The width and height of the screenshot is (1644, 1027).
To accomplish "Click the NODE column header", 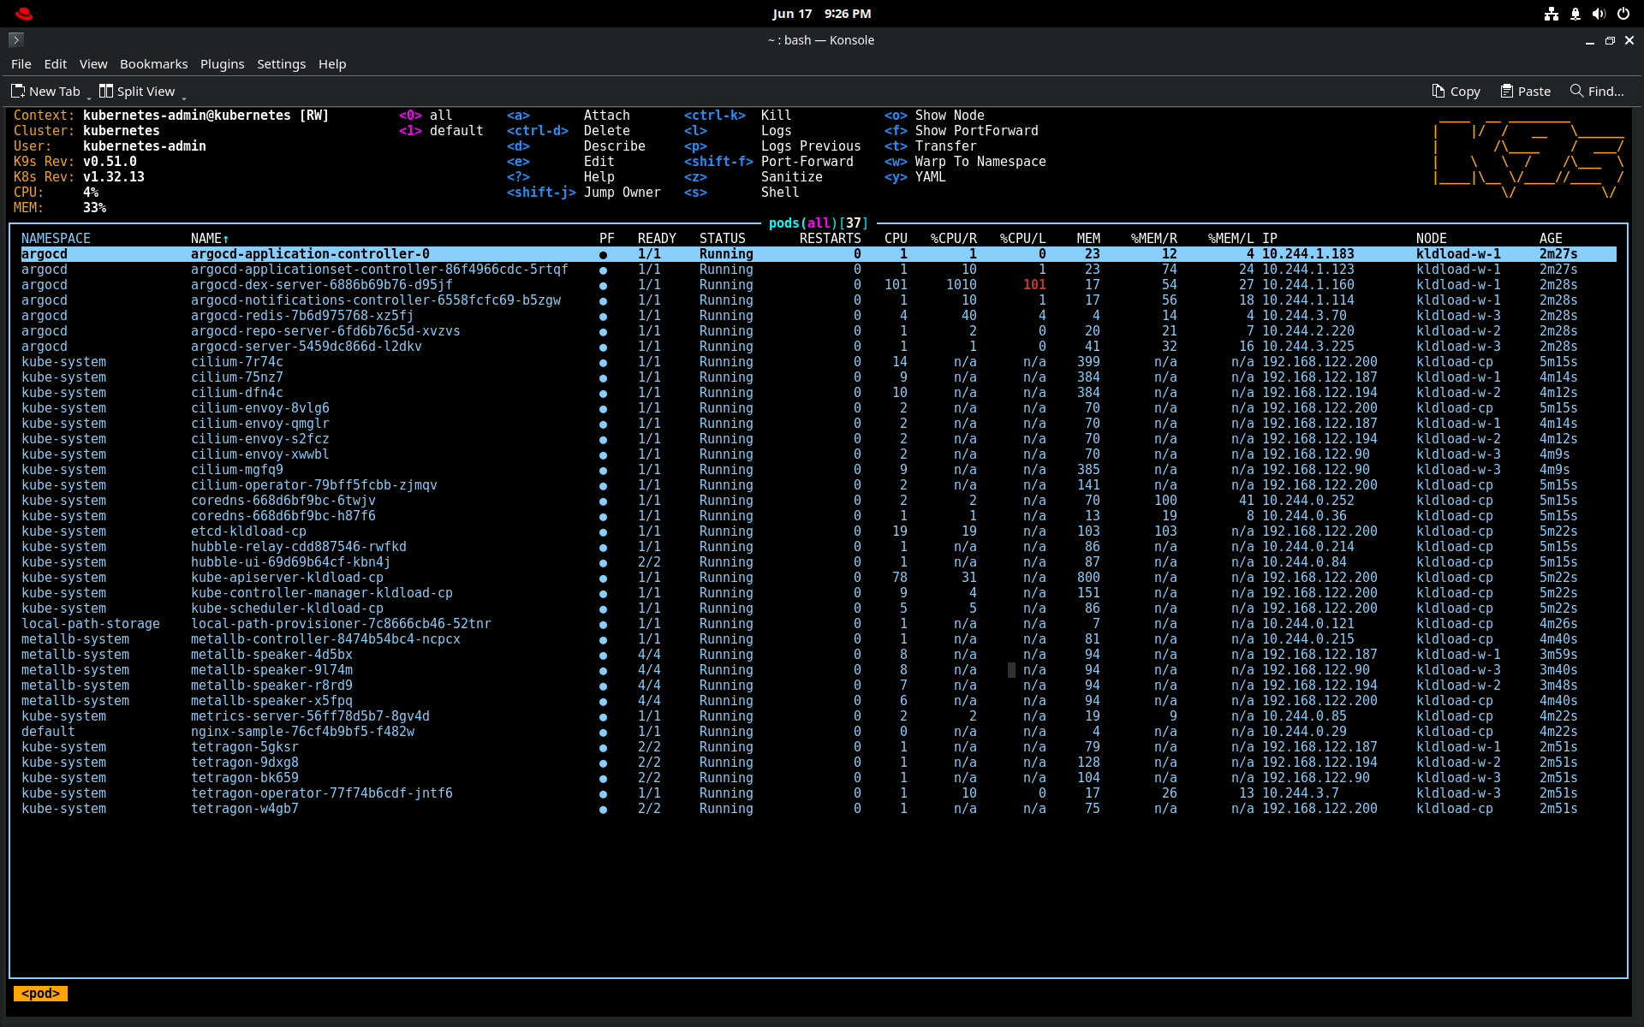I will click(1431, 239).
